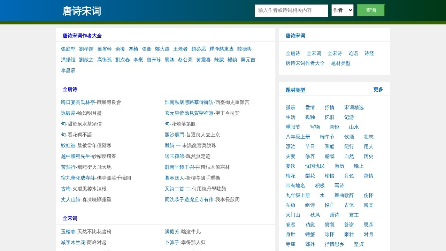Open the 玉楼春 entry under 全宋词
Viewport: 446px width, 251px height.
[x=68, y=231]
